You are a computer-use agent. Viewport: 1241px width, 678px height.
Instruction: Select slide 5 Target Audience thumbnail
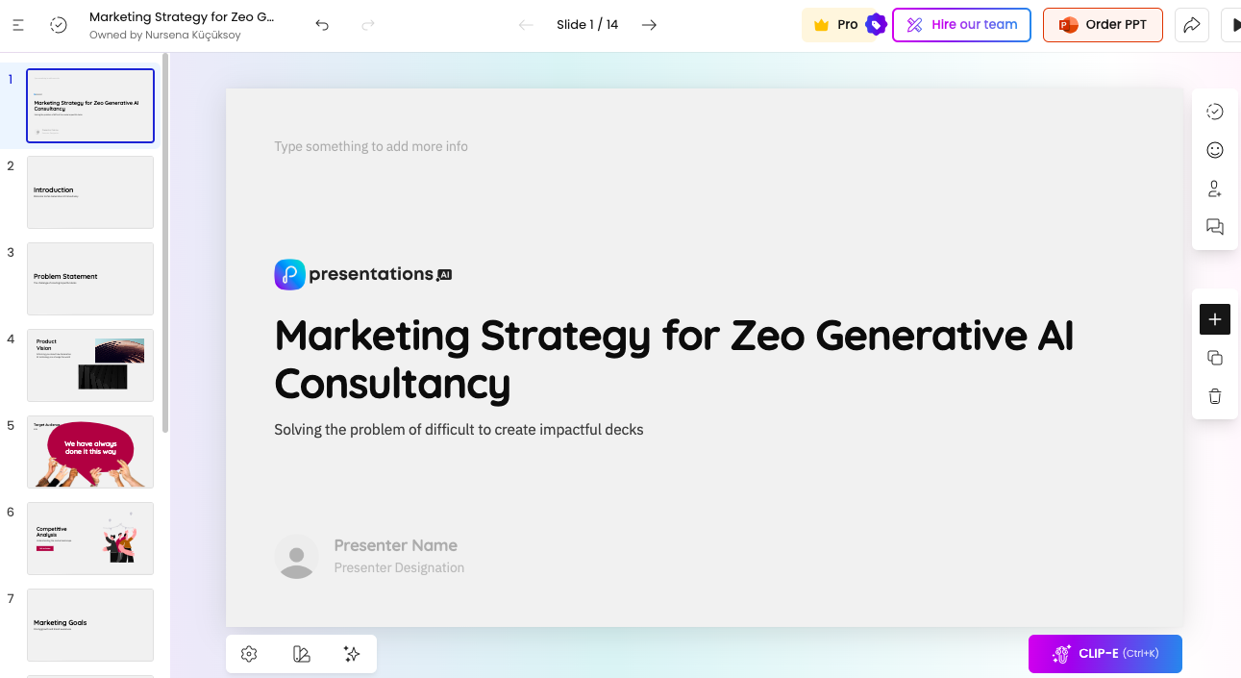coord(90,452)
